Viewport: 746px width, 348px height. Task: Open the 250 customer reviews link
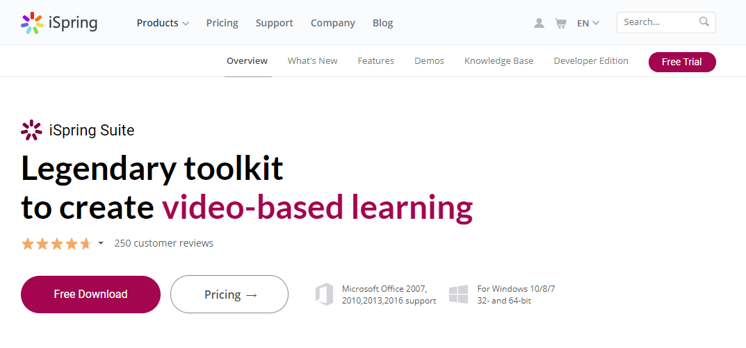point(164,243)
